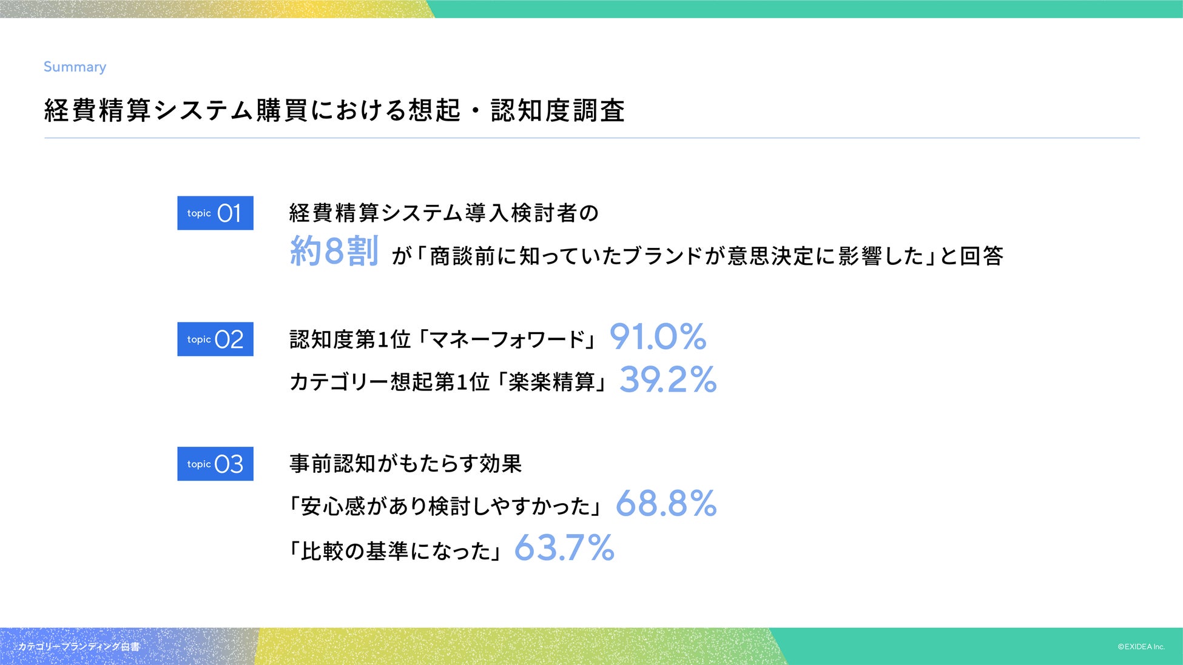Click the ©EXIDEA Inc. copyright notice

[1141, 647]
